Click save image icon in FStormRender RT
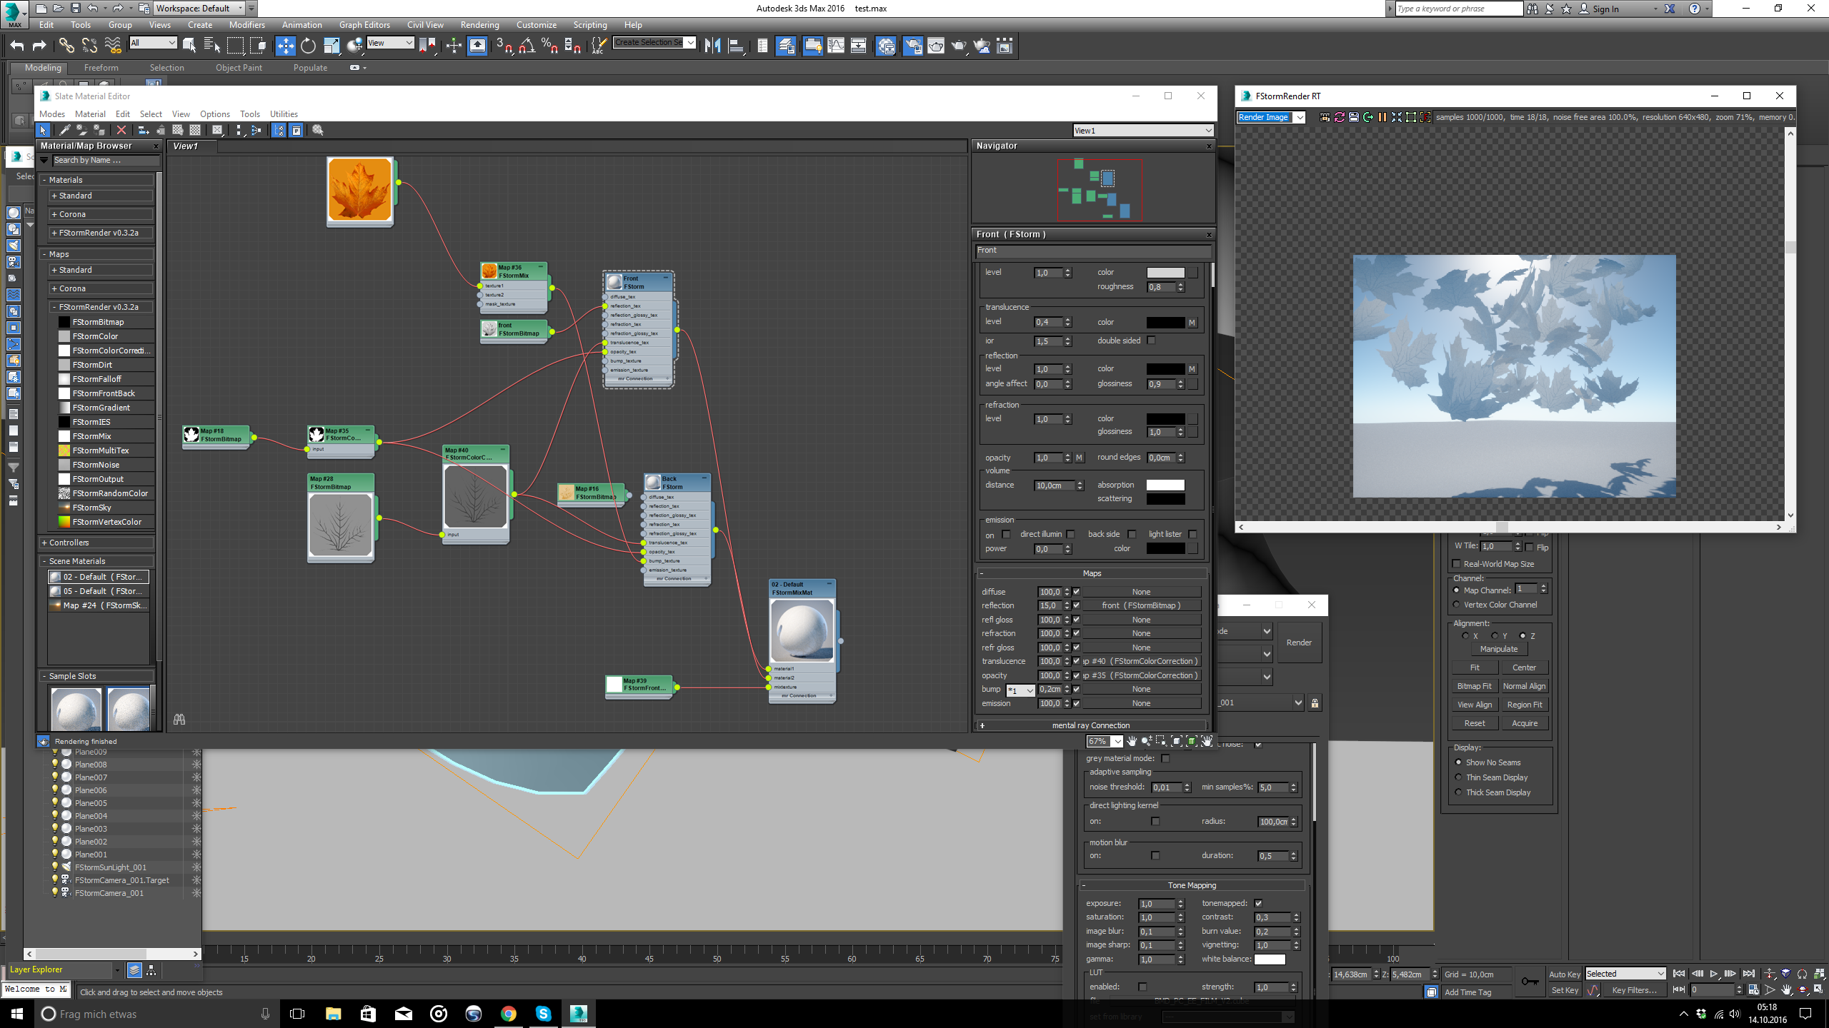The width and height of the screenshot is (1829, 1028). pos(1353,117)
